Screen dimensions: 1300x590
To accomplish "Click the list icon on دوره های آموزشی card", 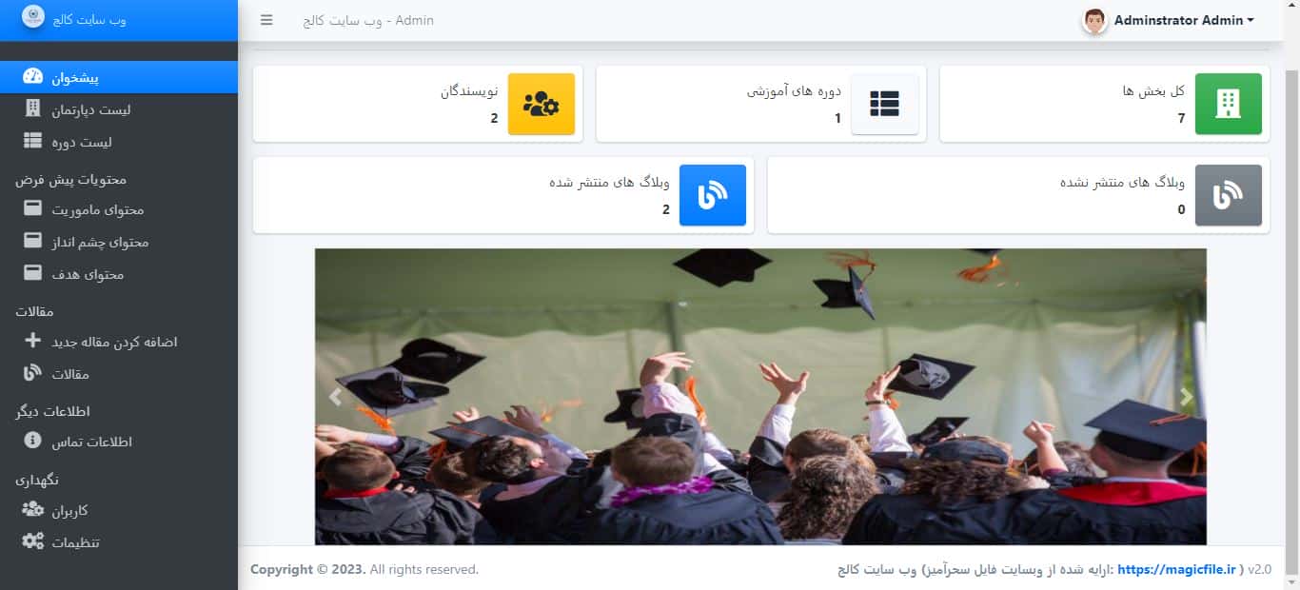I will point(884,104).
